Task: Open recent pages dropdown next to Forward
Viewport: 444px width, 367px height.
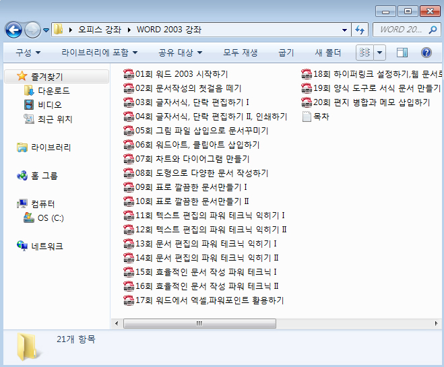Action: click(x=46, y=30)
